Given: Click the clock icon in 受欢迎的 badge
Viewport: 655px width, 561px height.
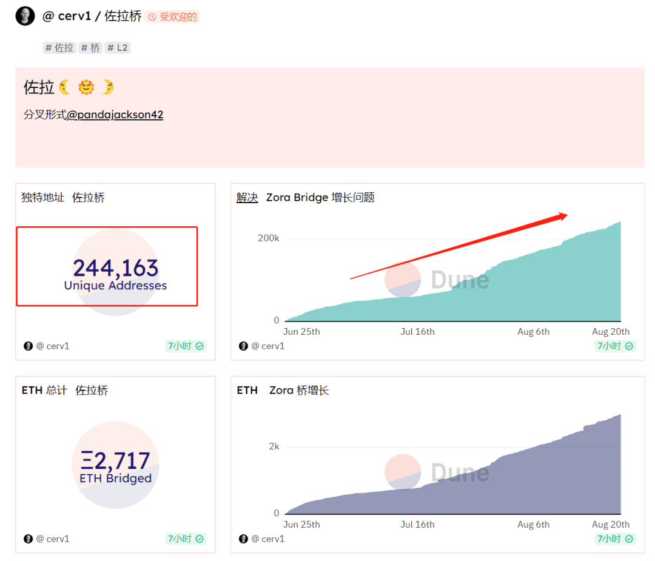Looking at the screenshot, I should coord(152,17).
